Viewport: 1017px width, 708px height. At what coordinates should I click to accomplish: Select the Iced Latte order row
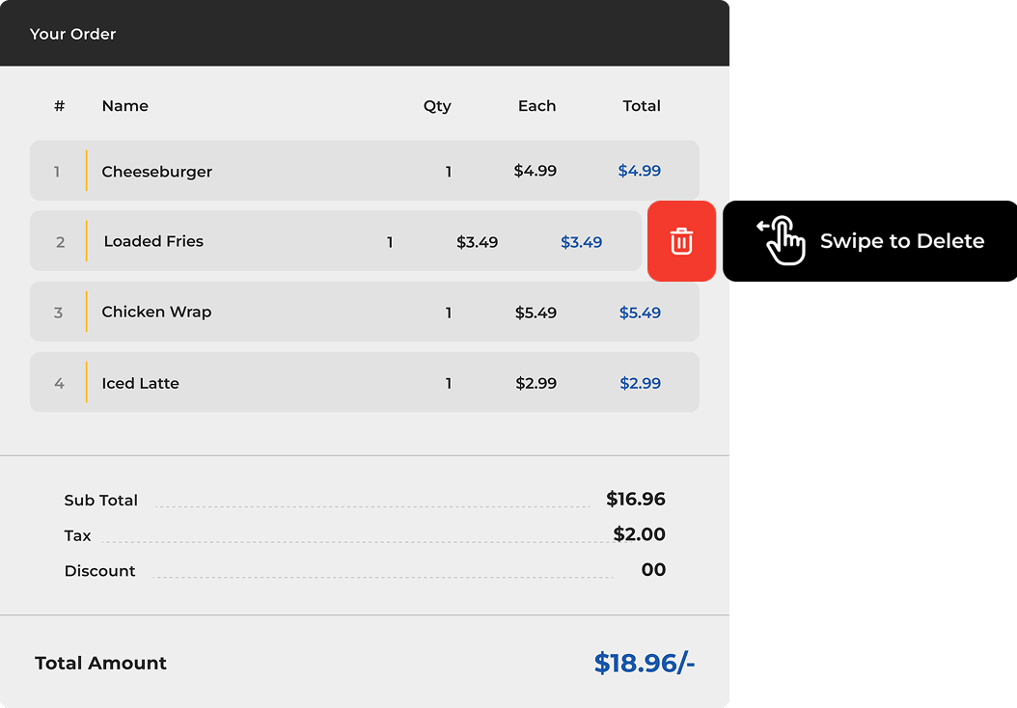tap(364, 383)
